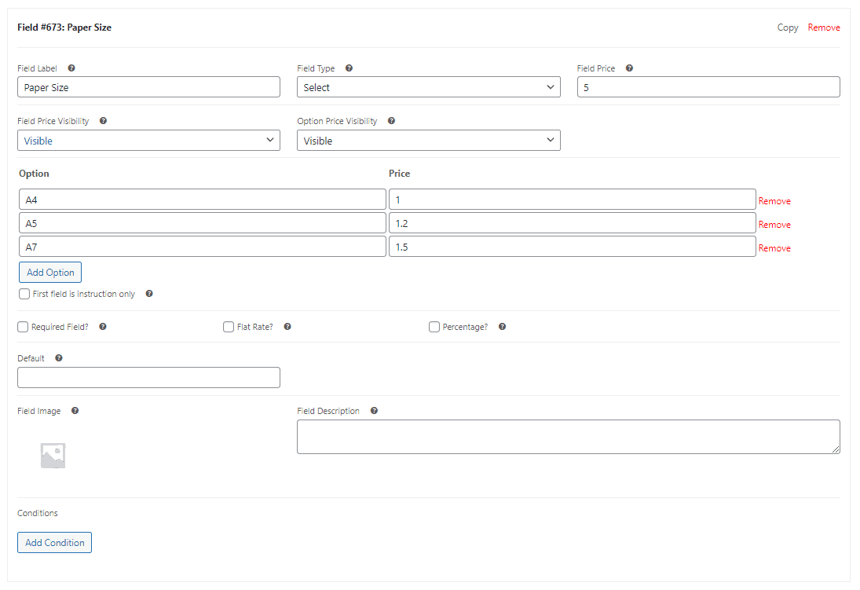Viewport: 860px width, 590px height.
Task: Focus the Default value input
Action: 148,378
